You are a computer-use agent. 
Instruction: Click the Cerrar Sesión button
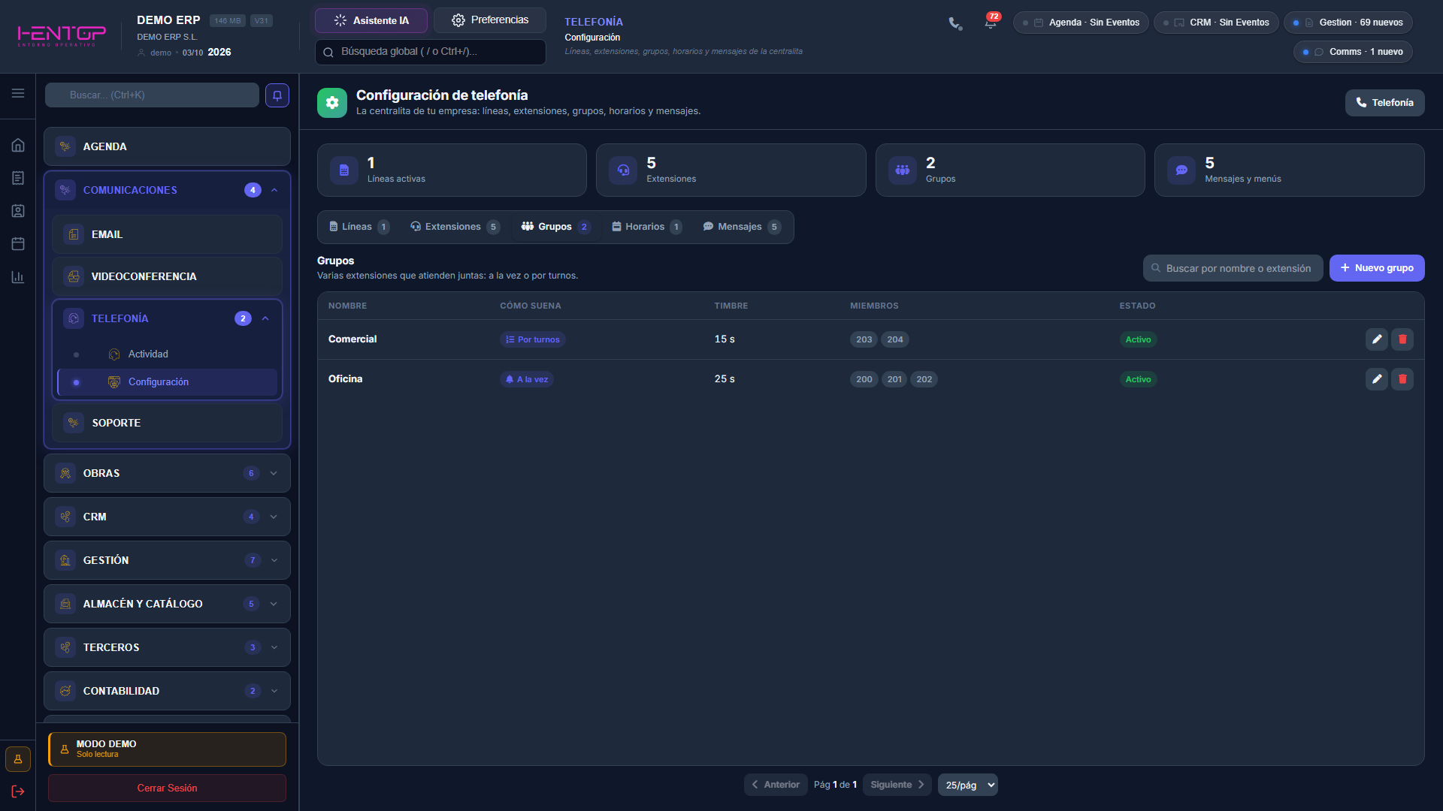167,788
